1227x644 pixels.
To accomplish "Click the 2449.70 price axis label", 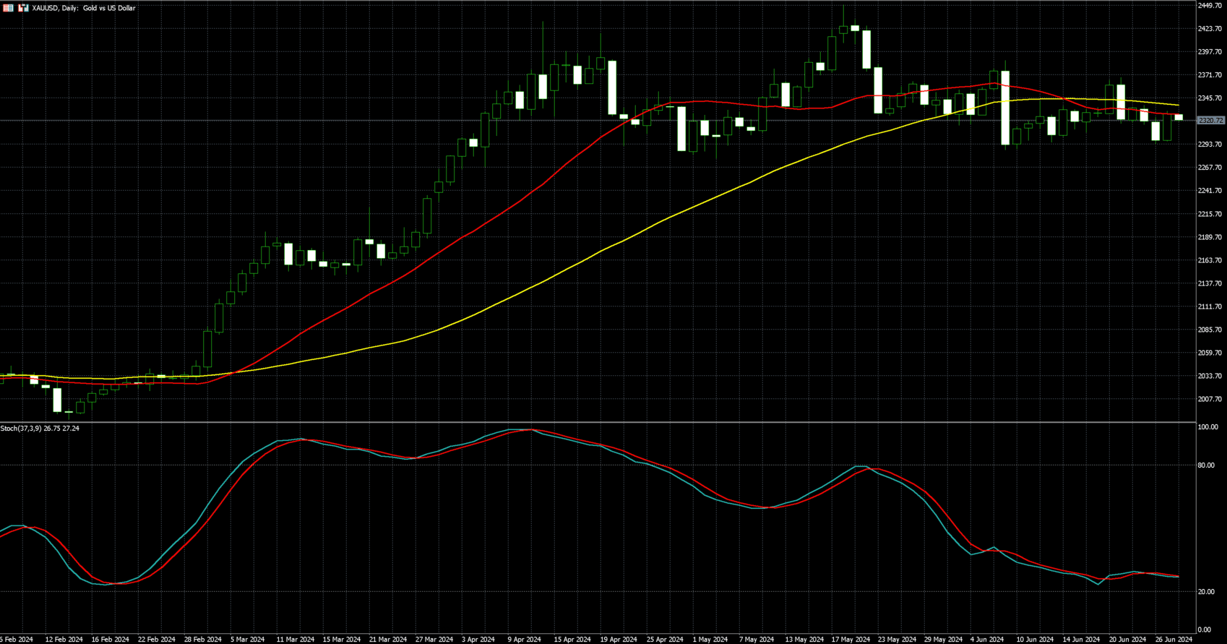I will (x=1210, y=6).
